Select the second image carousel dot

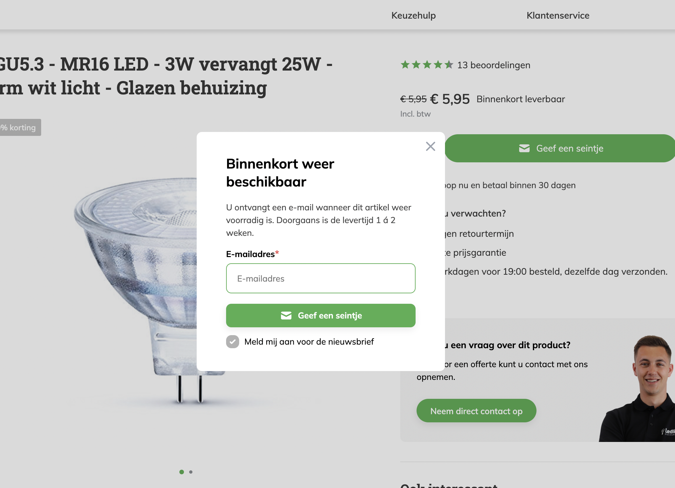pyautogui.click(x=191, y=472)
